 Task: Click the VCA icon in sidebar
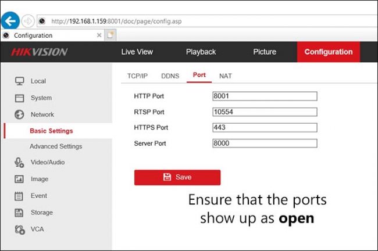tap(19, 230)
